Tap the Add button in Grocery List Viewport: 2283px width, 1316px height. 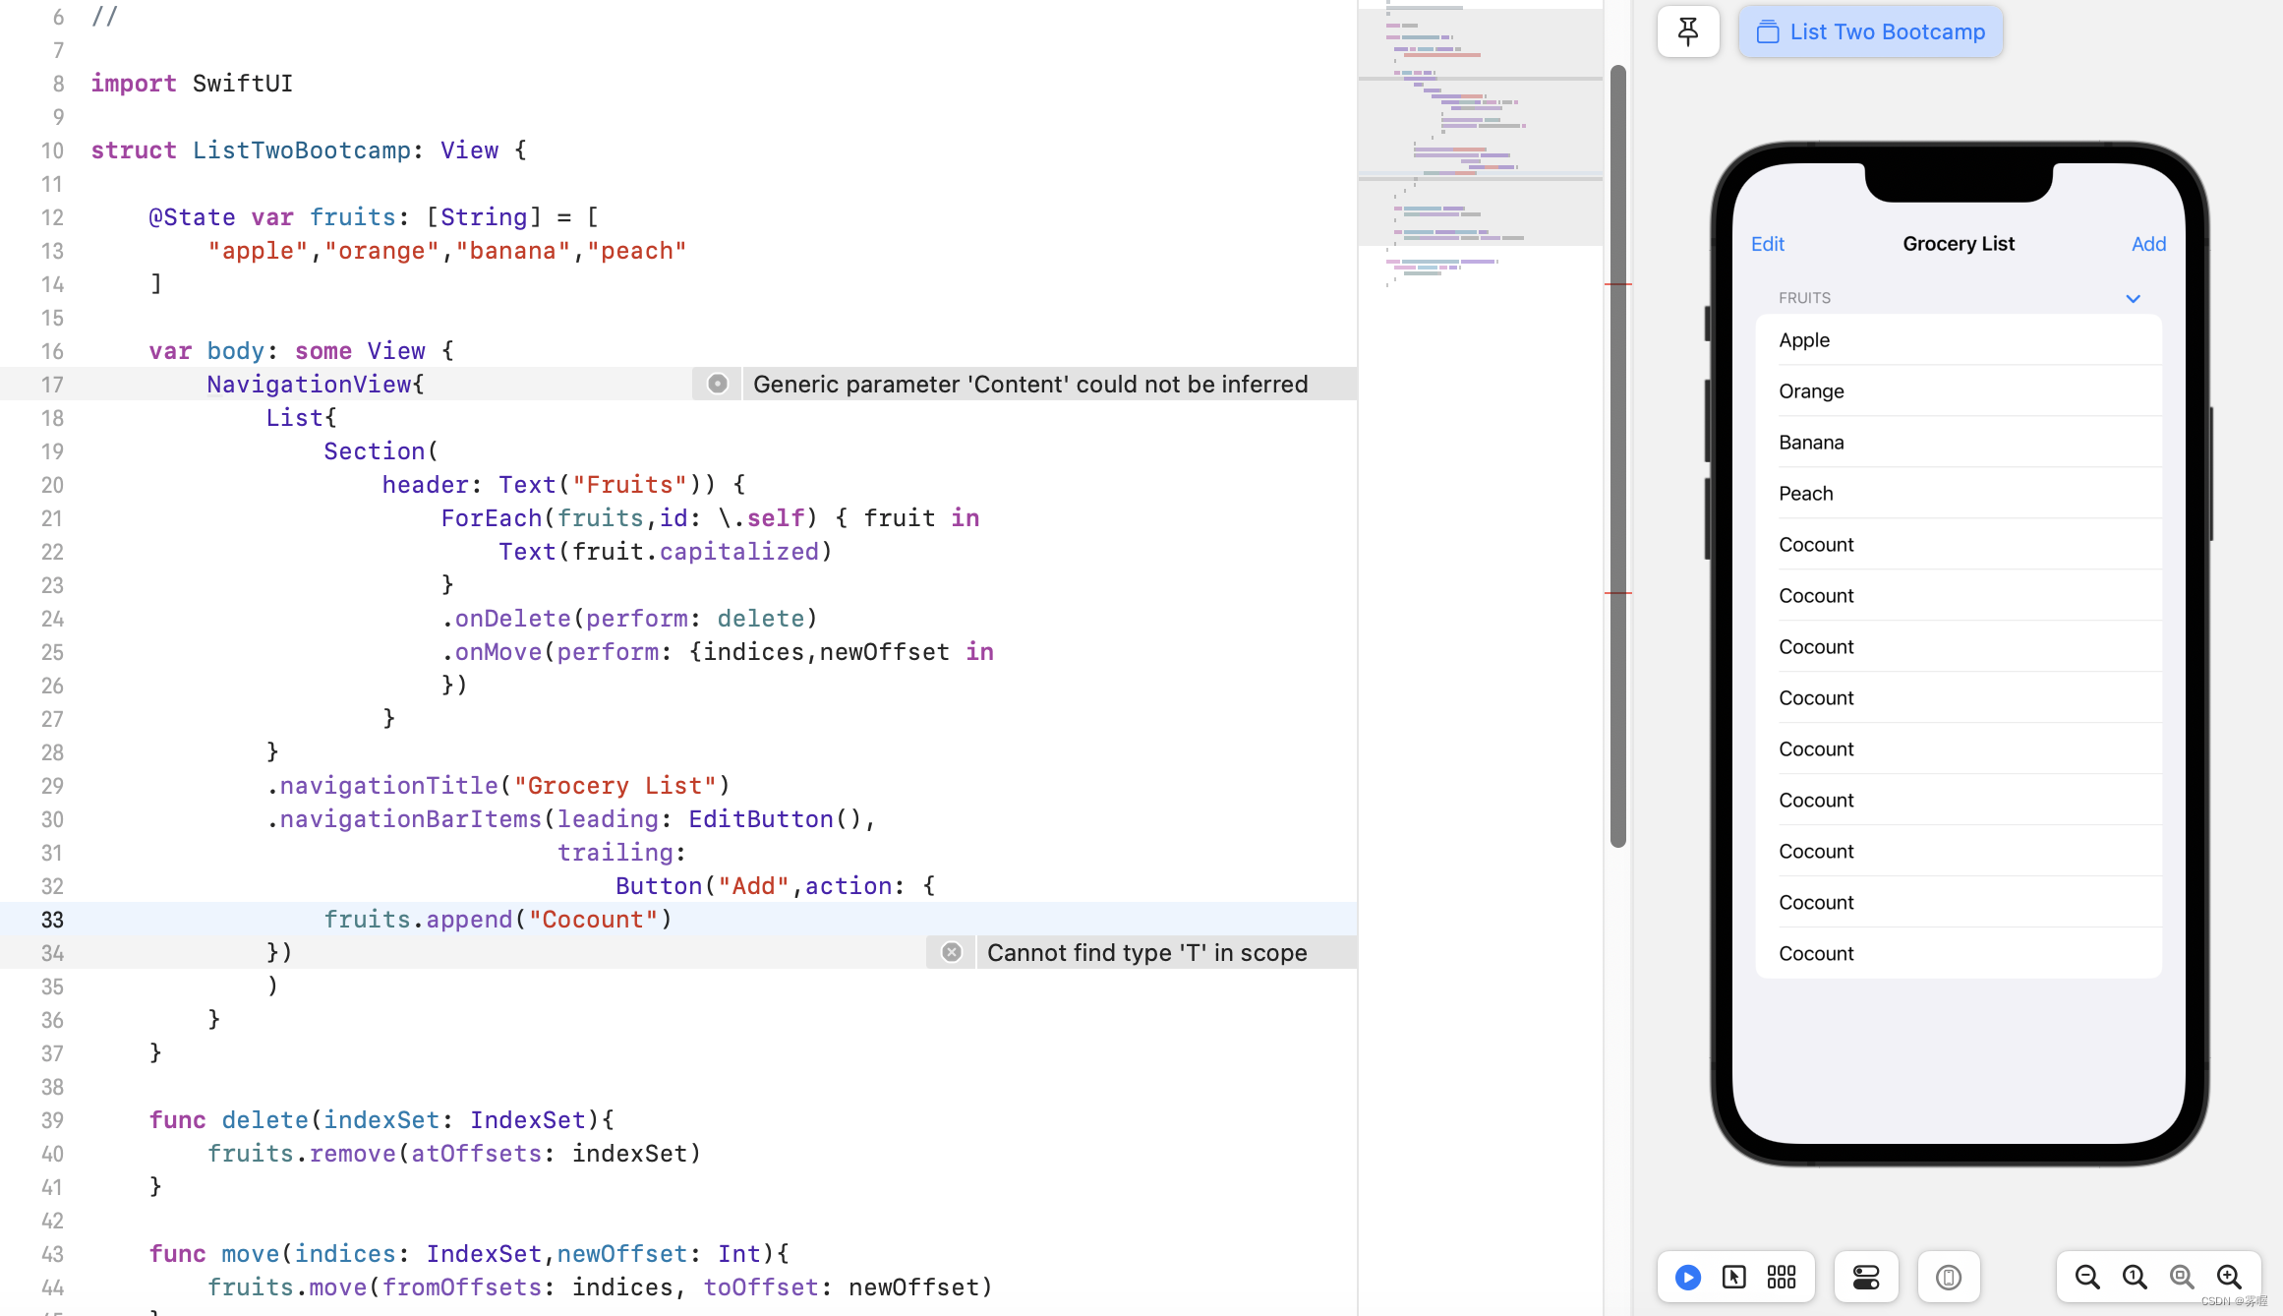pos(2149,243)
